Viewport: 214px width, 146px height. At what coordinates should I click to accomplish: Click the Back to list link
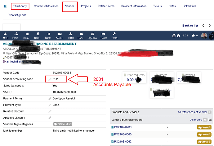(190, 26)
